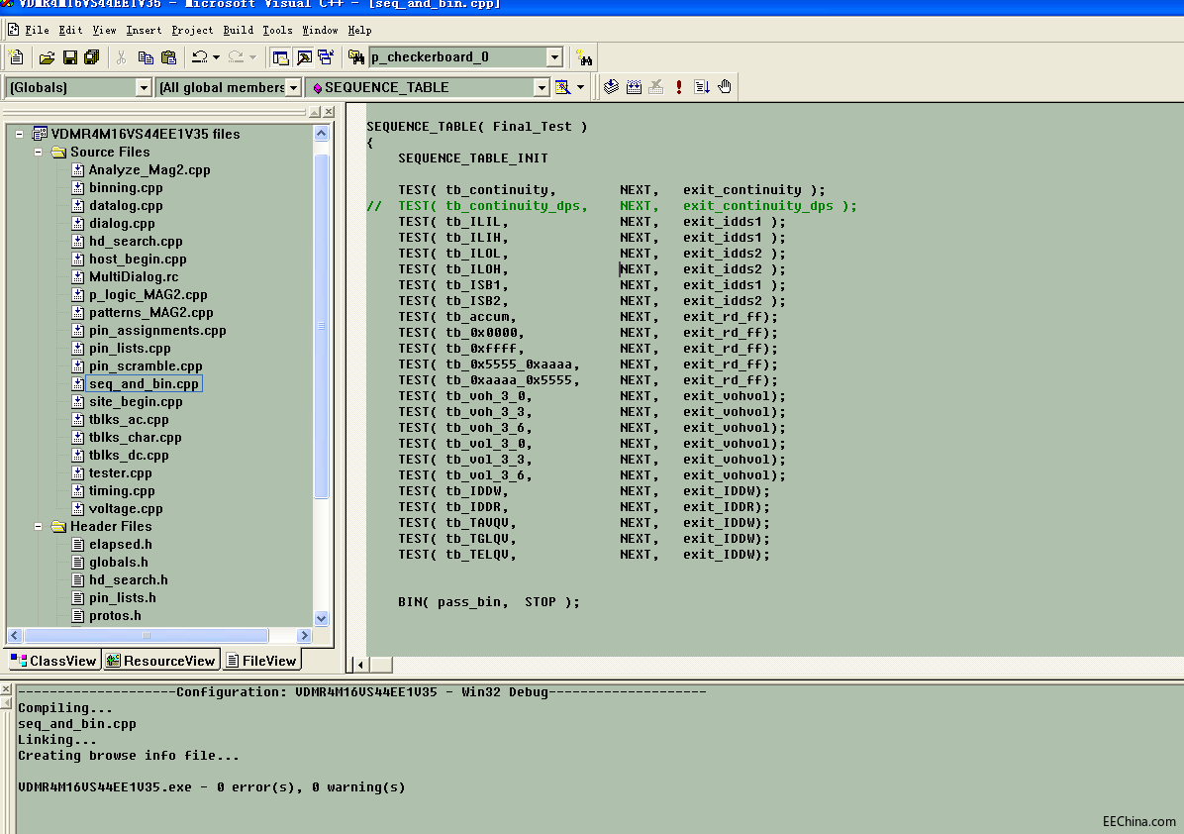This screenshot has width=1184, height=834.
Task: Open the Insert menu
Action: point(144,31)
